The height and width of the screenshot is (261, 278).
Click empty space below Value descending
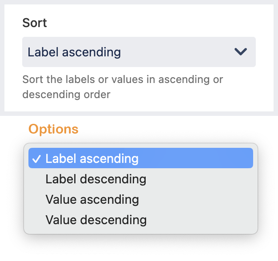point(140,229)
